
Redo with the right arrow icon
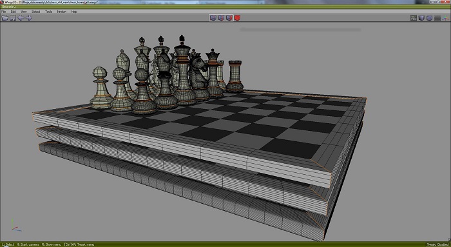29,18
